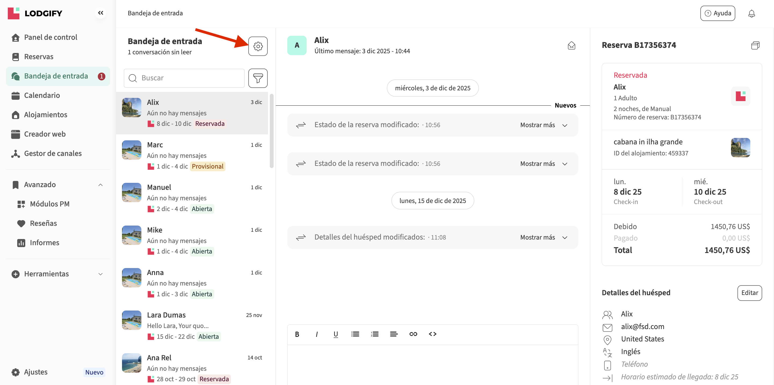774x385 pixels.
Task: Expand the Herramientas menu section
Action: pyautogui.click(x=100, y=274)
